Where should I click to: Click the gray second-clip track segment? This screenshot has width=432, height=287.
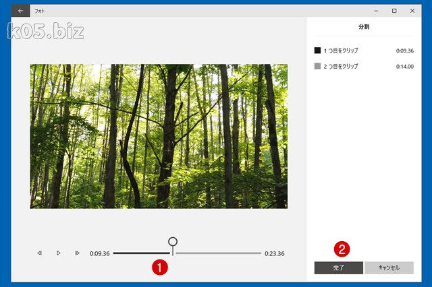tap(218, 253)
